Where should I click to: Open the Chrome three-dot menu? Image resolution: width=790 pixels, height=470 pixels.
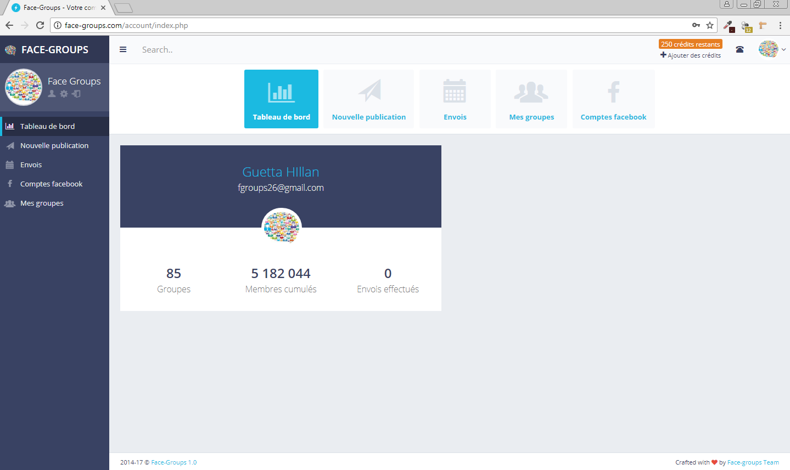[780, 25]
